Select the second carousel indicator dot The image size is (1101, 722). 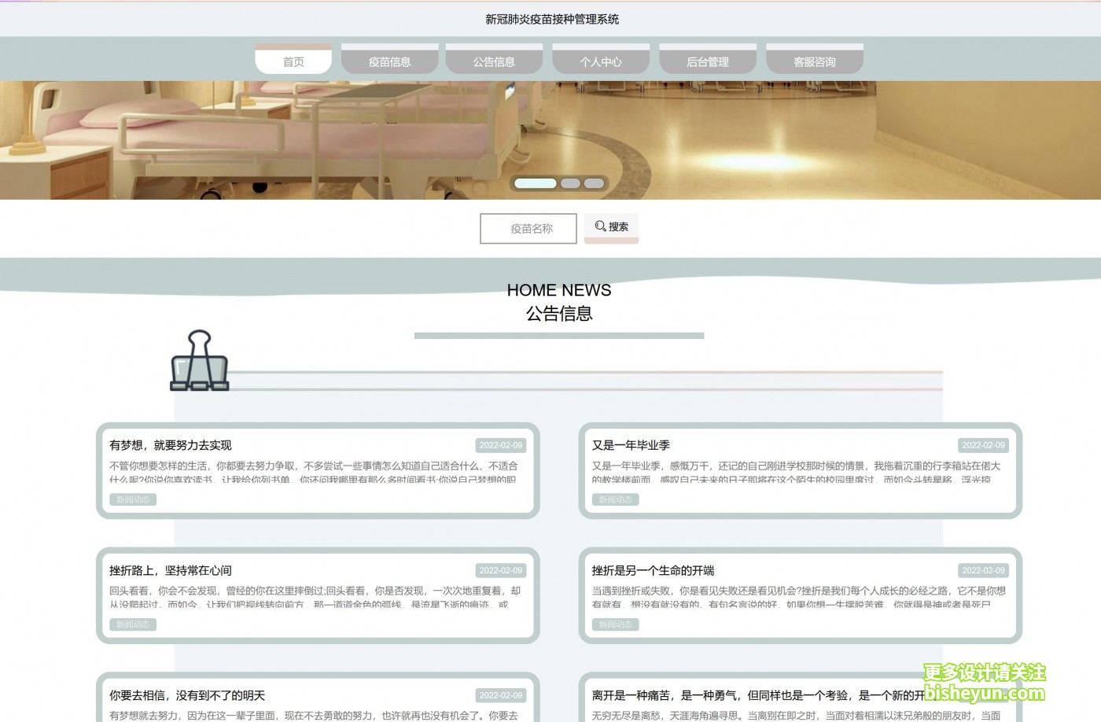(570, 183)
